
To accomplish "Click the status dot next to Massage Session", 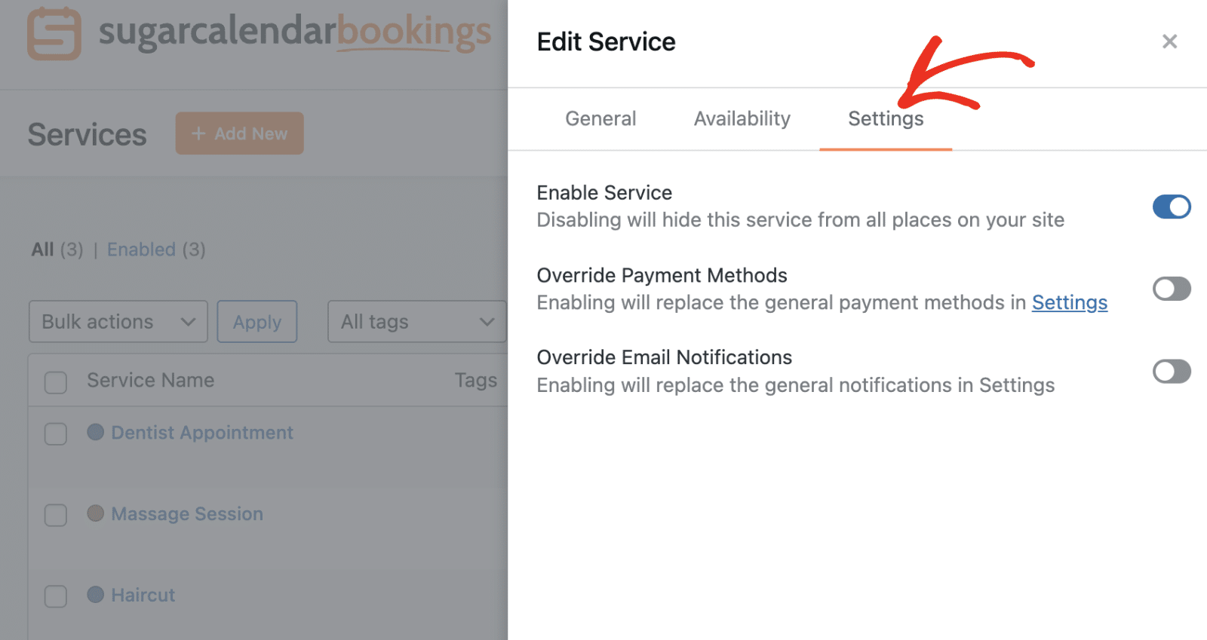I will 95,513.
